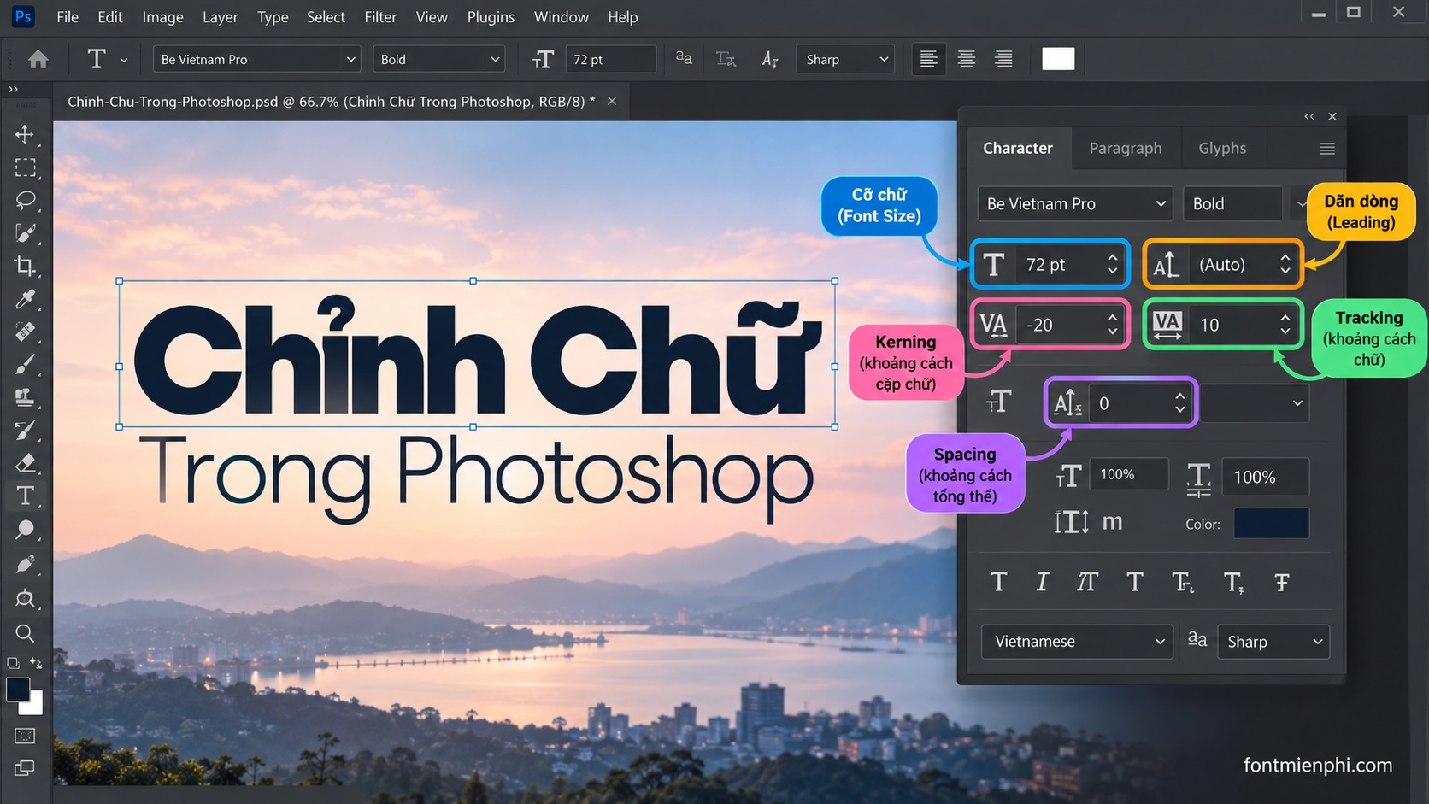The height and width of the screenshot is (804, 1429).
Task: Select the Move tool
Action: [25, 134]
